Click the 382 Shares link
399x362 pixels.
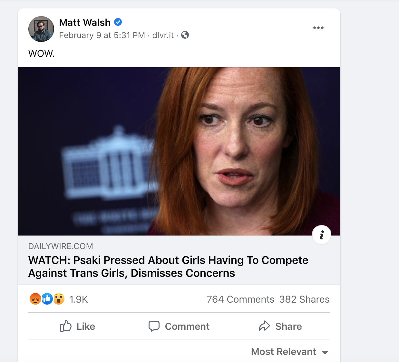click(304, 299)
